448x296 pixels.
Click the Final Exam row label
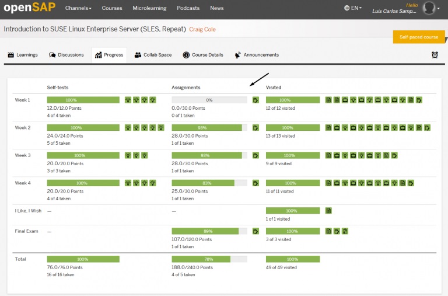26,231
